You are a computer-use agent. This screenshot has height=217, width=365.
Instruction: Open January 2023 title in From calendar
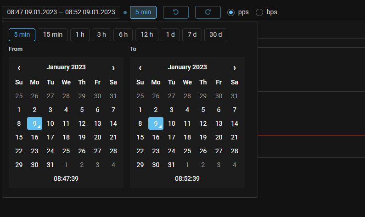pos(66,67)
